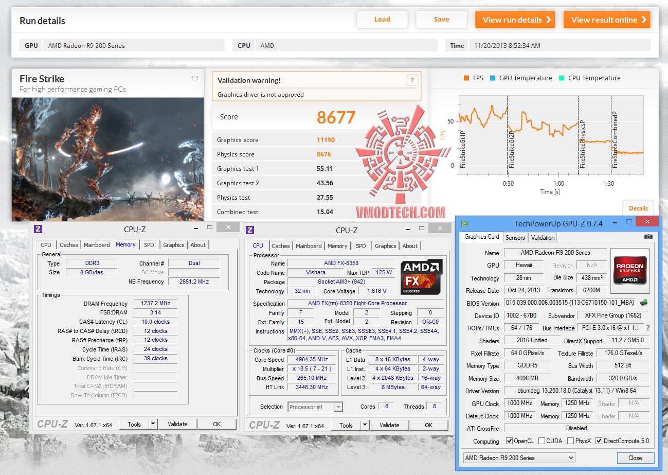The width and height of the screenshot is (668, 475).
Task: Minimize the CPU-Z processor window
Action: pyautogui.click(x=407, y=228)
